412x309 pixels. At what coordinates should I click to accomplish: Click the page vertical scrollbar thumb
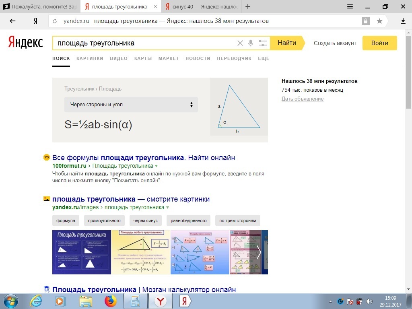(x=408, y=72)
